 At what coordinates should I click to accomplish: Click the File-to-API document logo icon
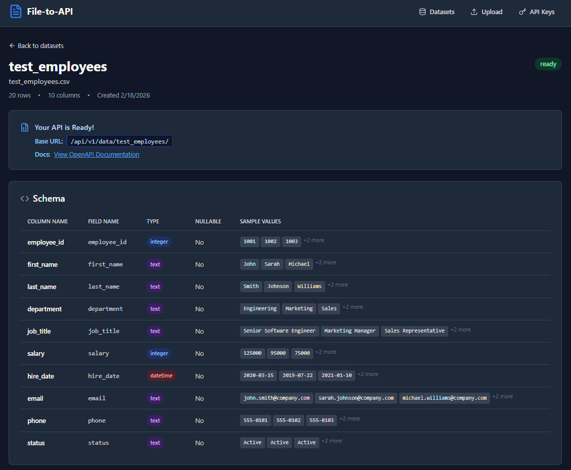coord(16,11)
